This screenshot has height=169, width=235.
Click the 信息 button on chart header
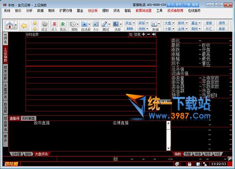point(137,34)
